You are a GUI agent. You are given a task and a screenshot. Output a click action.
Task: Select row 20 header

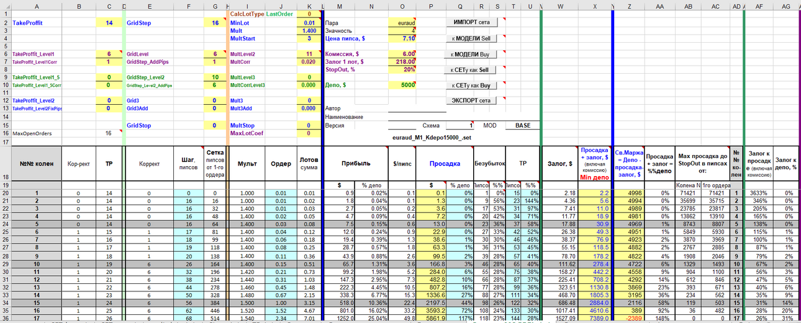[x=5, y=193]
